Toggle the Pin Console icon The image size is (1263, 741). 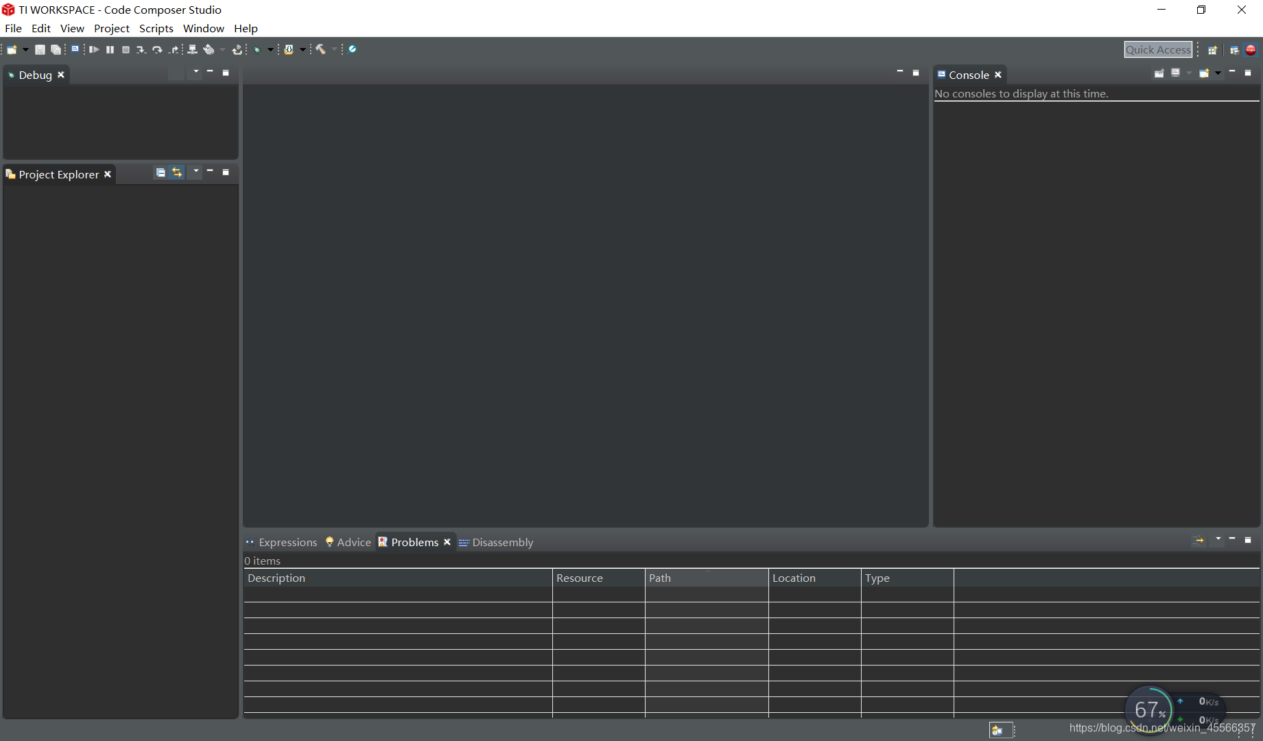pos(1159,73)
